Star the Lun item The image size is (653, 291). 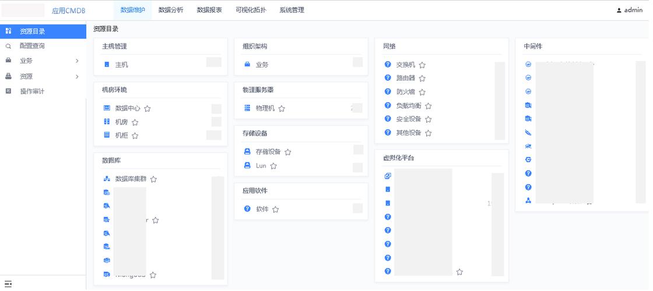(273, 166)
